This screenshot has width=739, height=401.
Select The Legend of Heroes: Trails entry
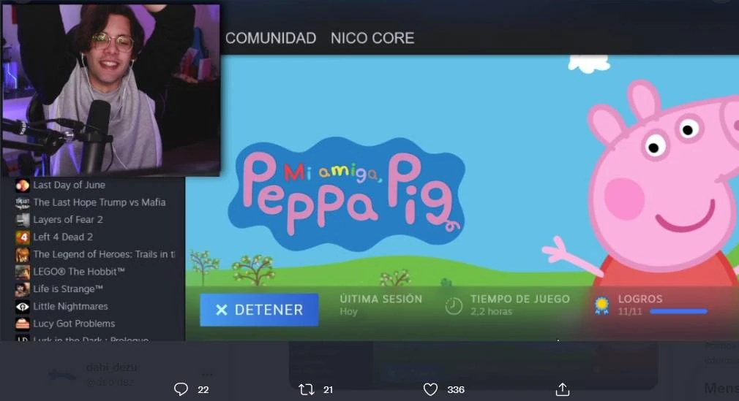[x=104, y=255]
